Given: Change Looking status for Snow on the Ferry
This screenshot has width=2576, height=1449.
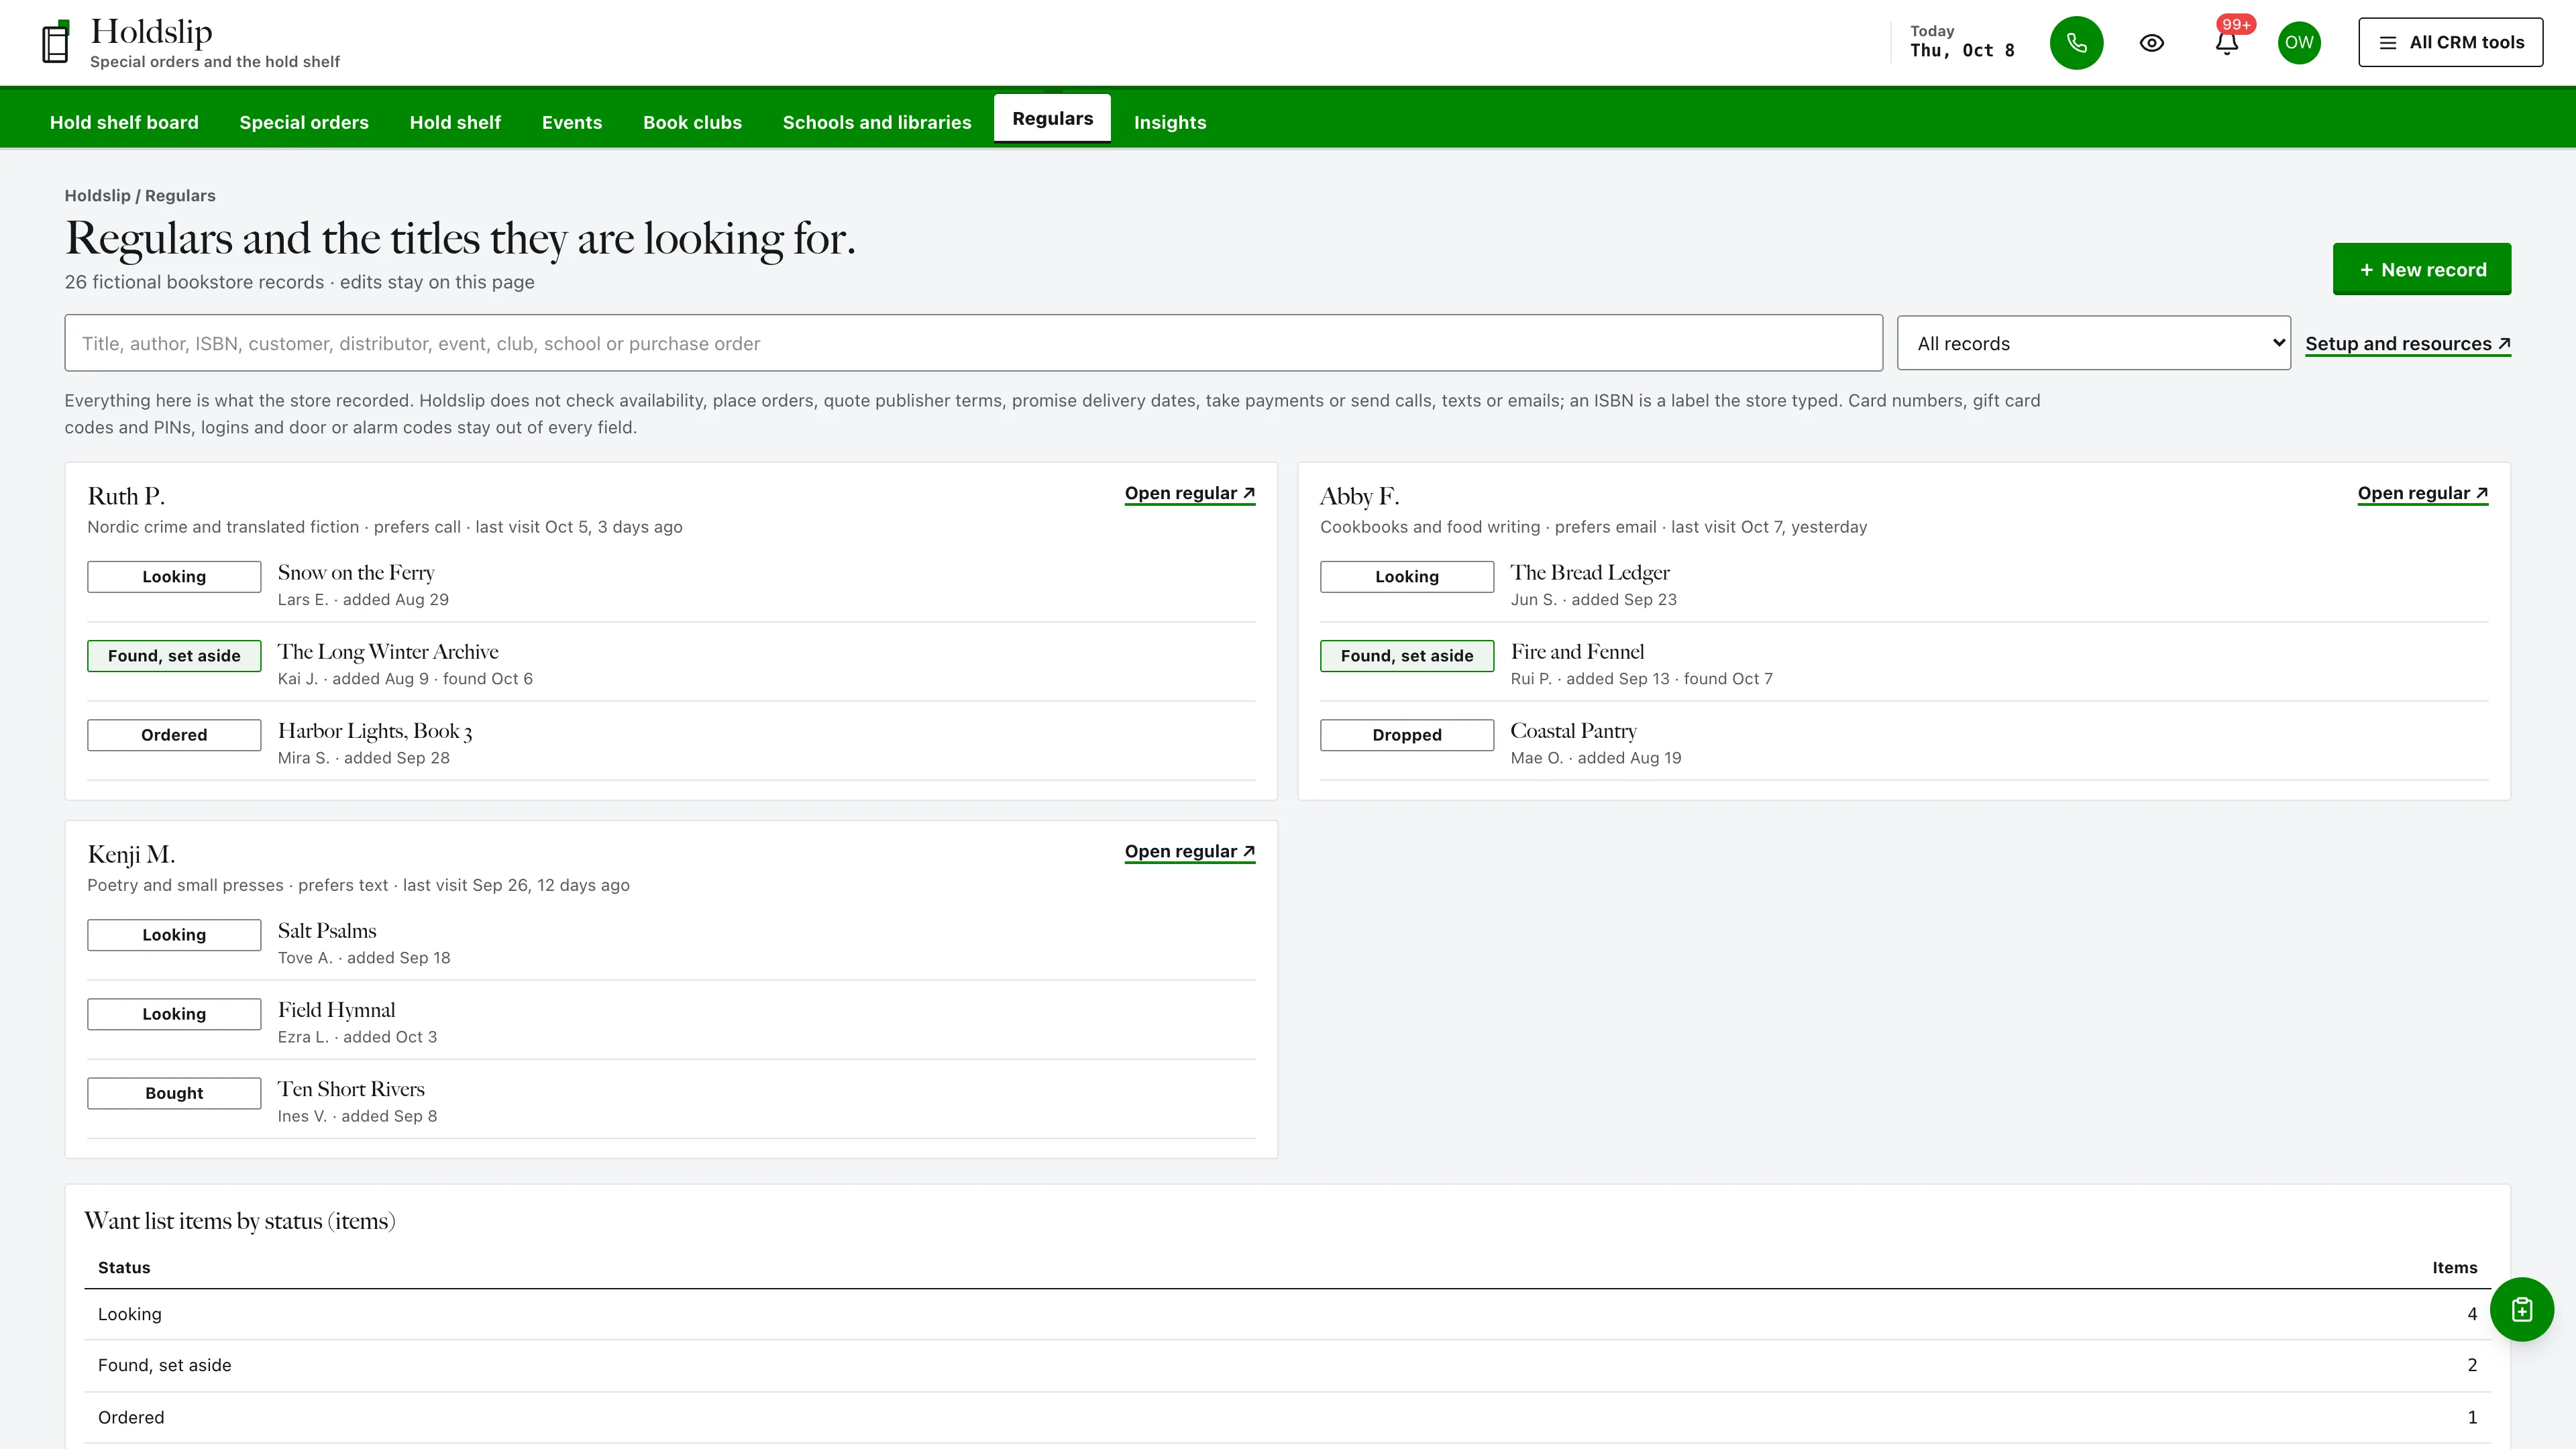Looking at the screenshot, I should point(174,577).
